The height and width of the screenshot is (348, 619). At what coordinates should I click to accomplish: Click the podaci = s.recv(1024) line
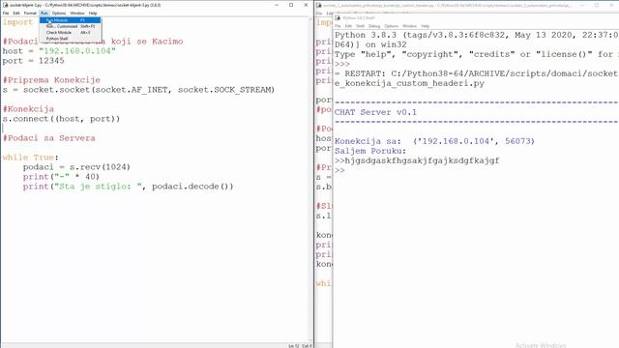(x=76, y=167)
